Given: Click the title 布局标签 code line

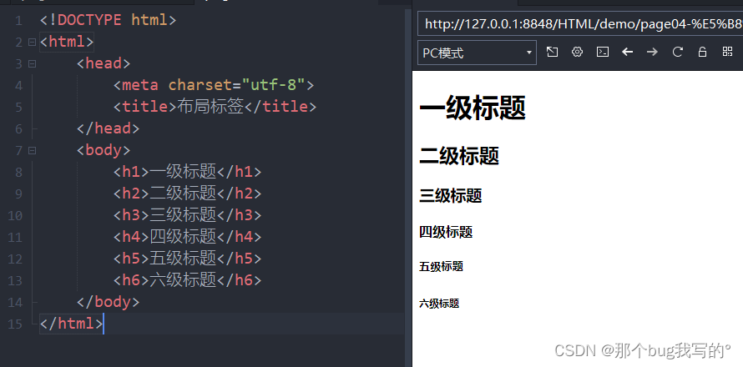Looking at the screenshot, I should [215, 107].
